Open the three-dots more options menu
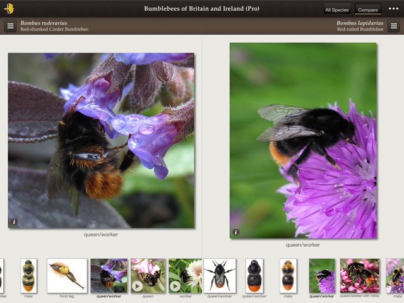 pyautogui.click(x=393, y=9)
